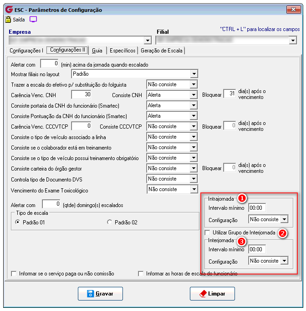The width and height of the screenshot is (306, 311).
Task: Open the Geração de Escala tab
Action: tap(161, 51)
